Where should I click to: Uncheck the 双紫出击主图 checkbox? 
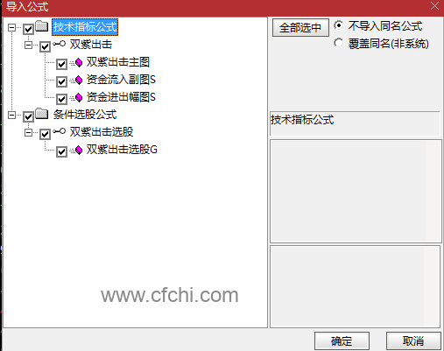(x=61, y=64)
